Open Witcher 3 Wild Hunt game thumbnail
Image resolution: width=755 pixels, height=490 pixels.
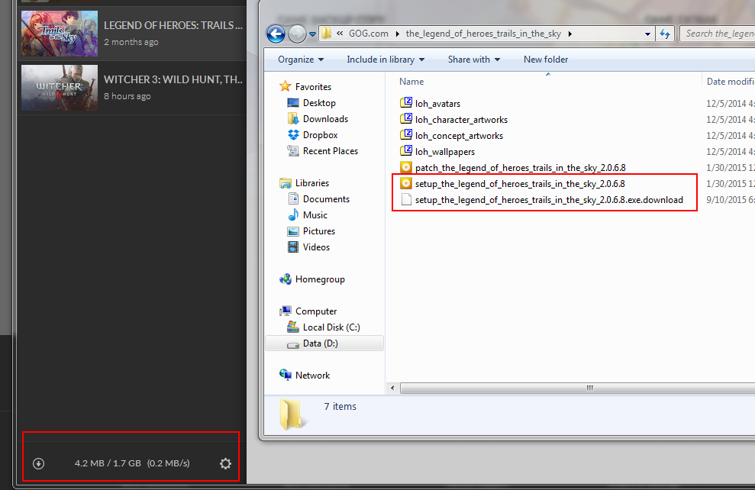pos(60,88)
